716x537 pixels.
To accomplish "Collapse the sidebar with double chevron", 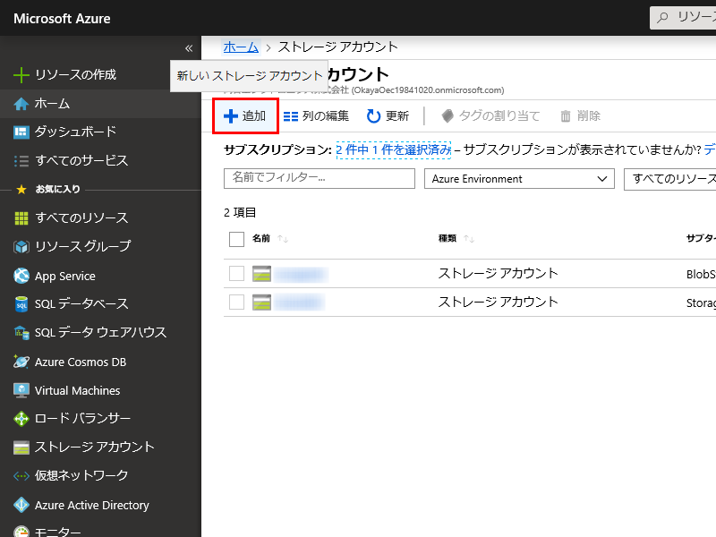I will point(189,48).
